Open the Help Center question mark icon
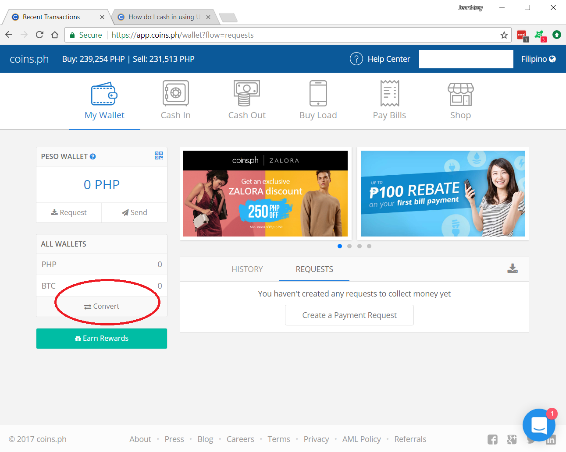Image resolution: width=566 pixels, height=452 pixels. [356, 59]
